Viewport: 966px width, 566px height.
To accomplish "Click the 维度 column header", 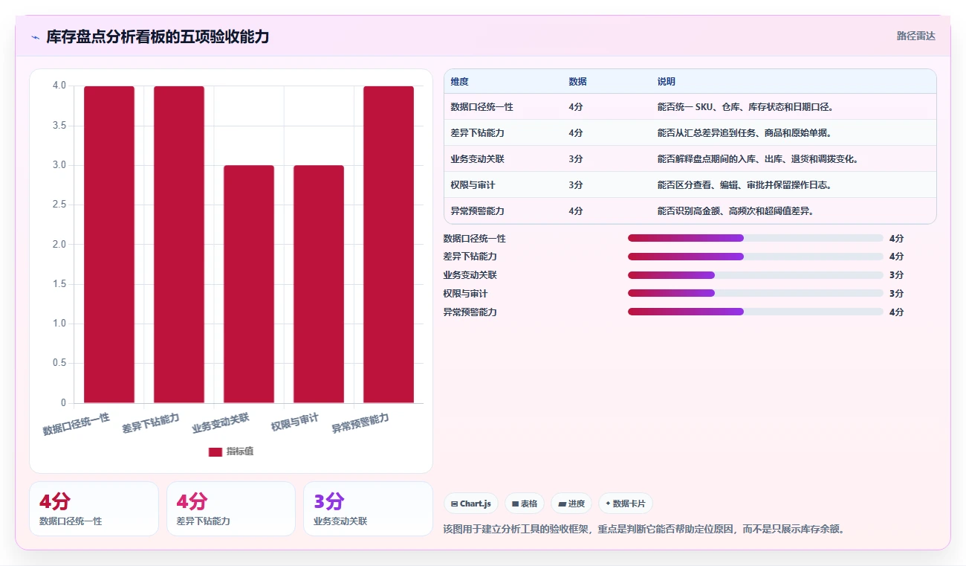I will coord(459,81).
